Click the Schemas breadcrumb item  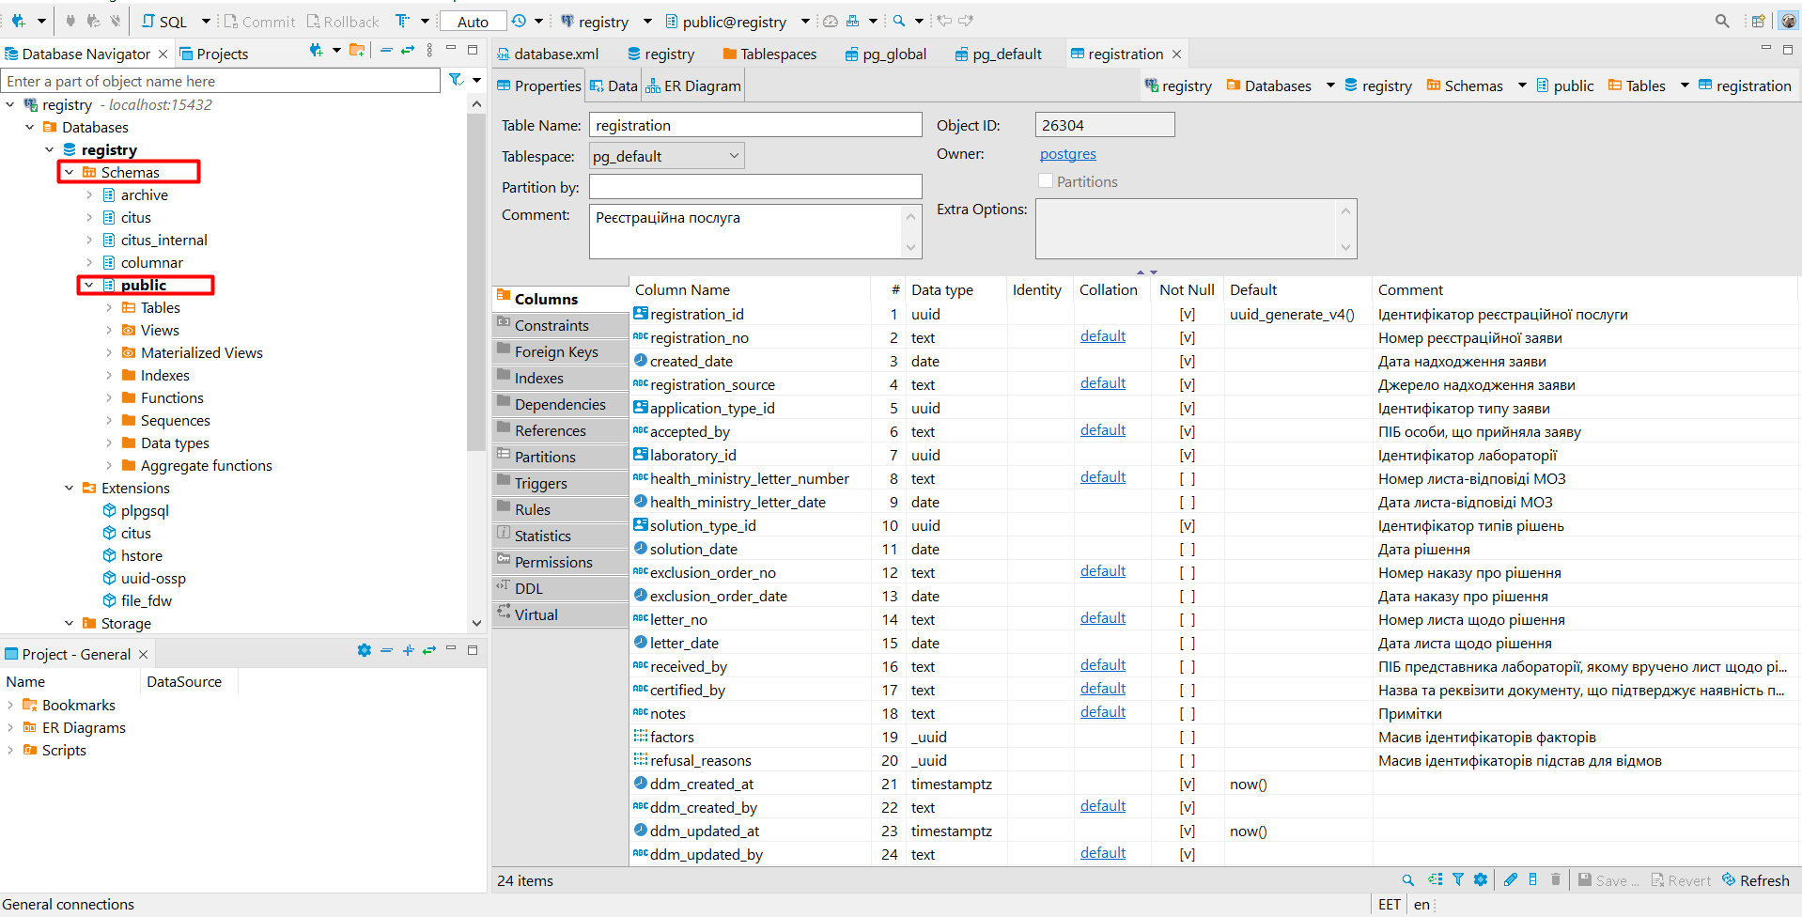pos(1465,85)
